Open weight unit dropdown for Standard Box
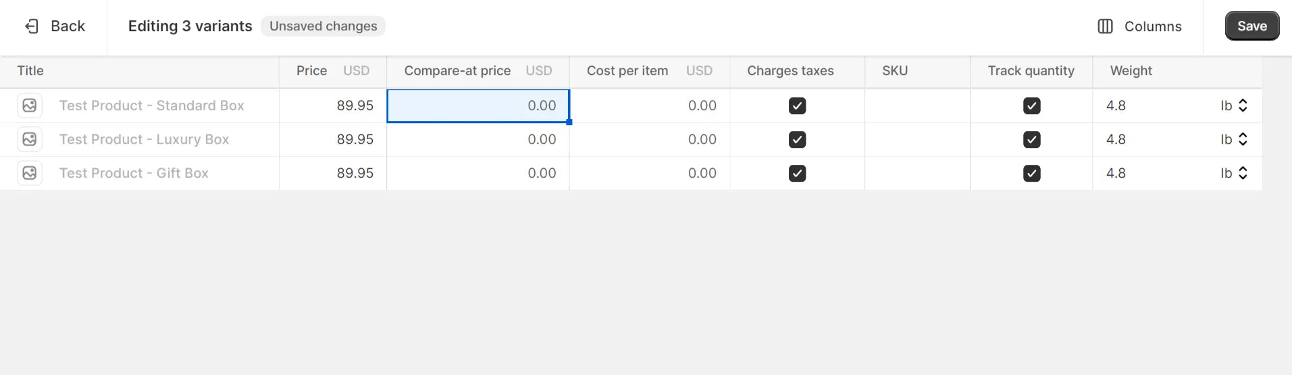 point(1234,105)
